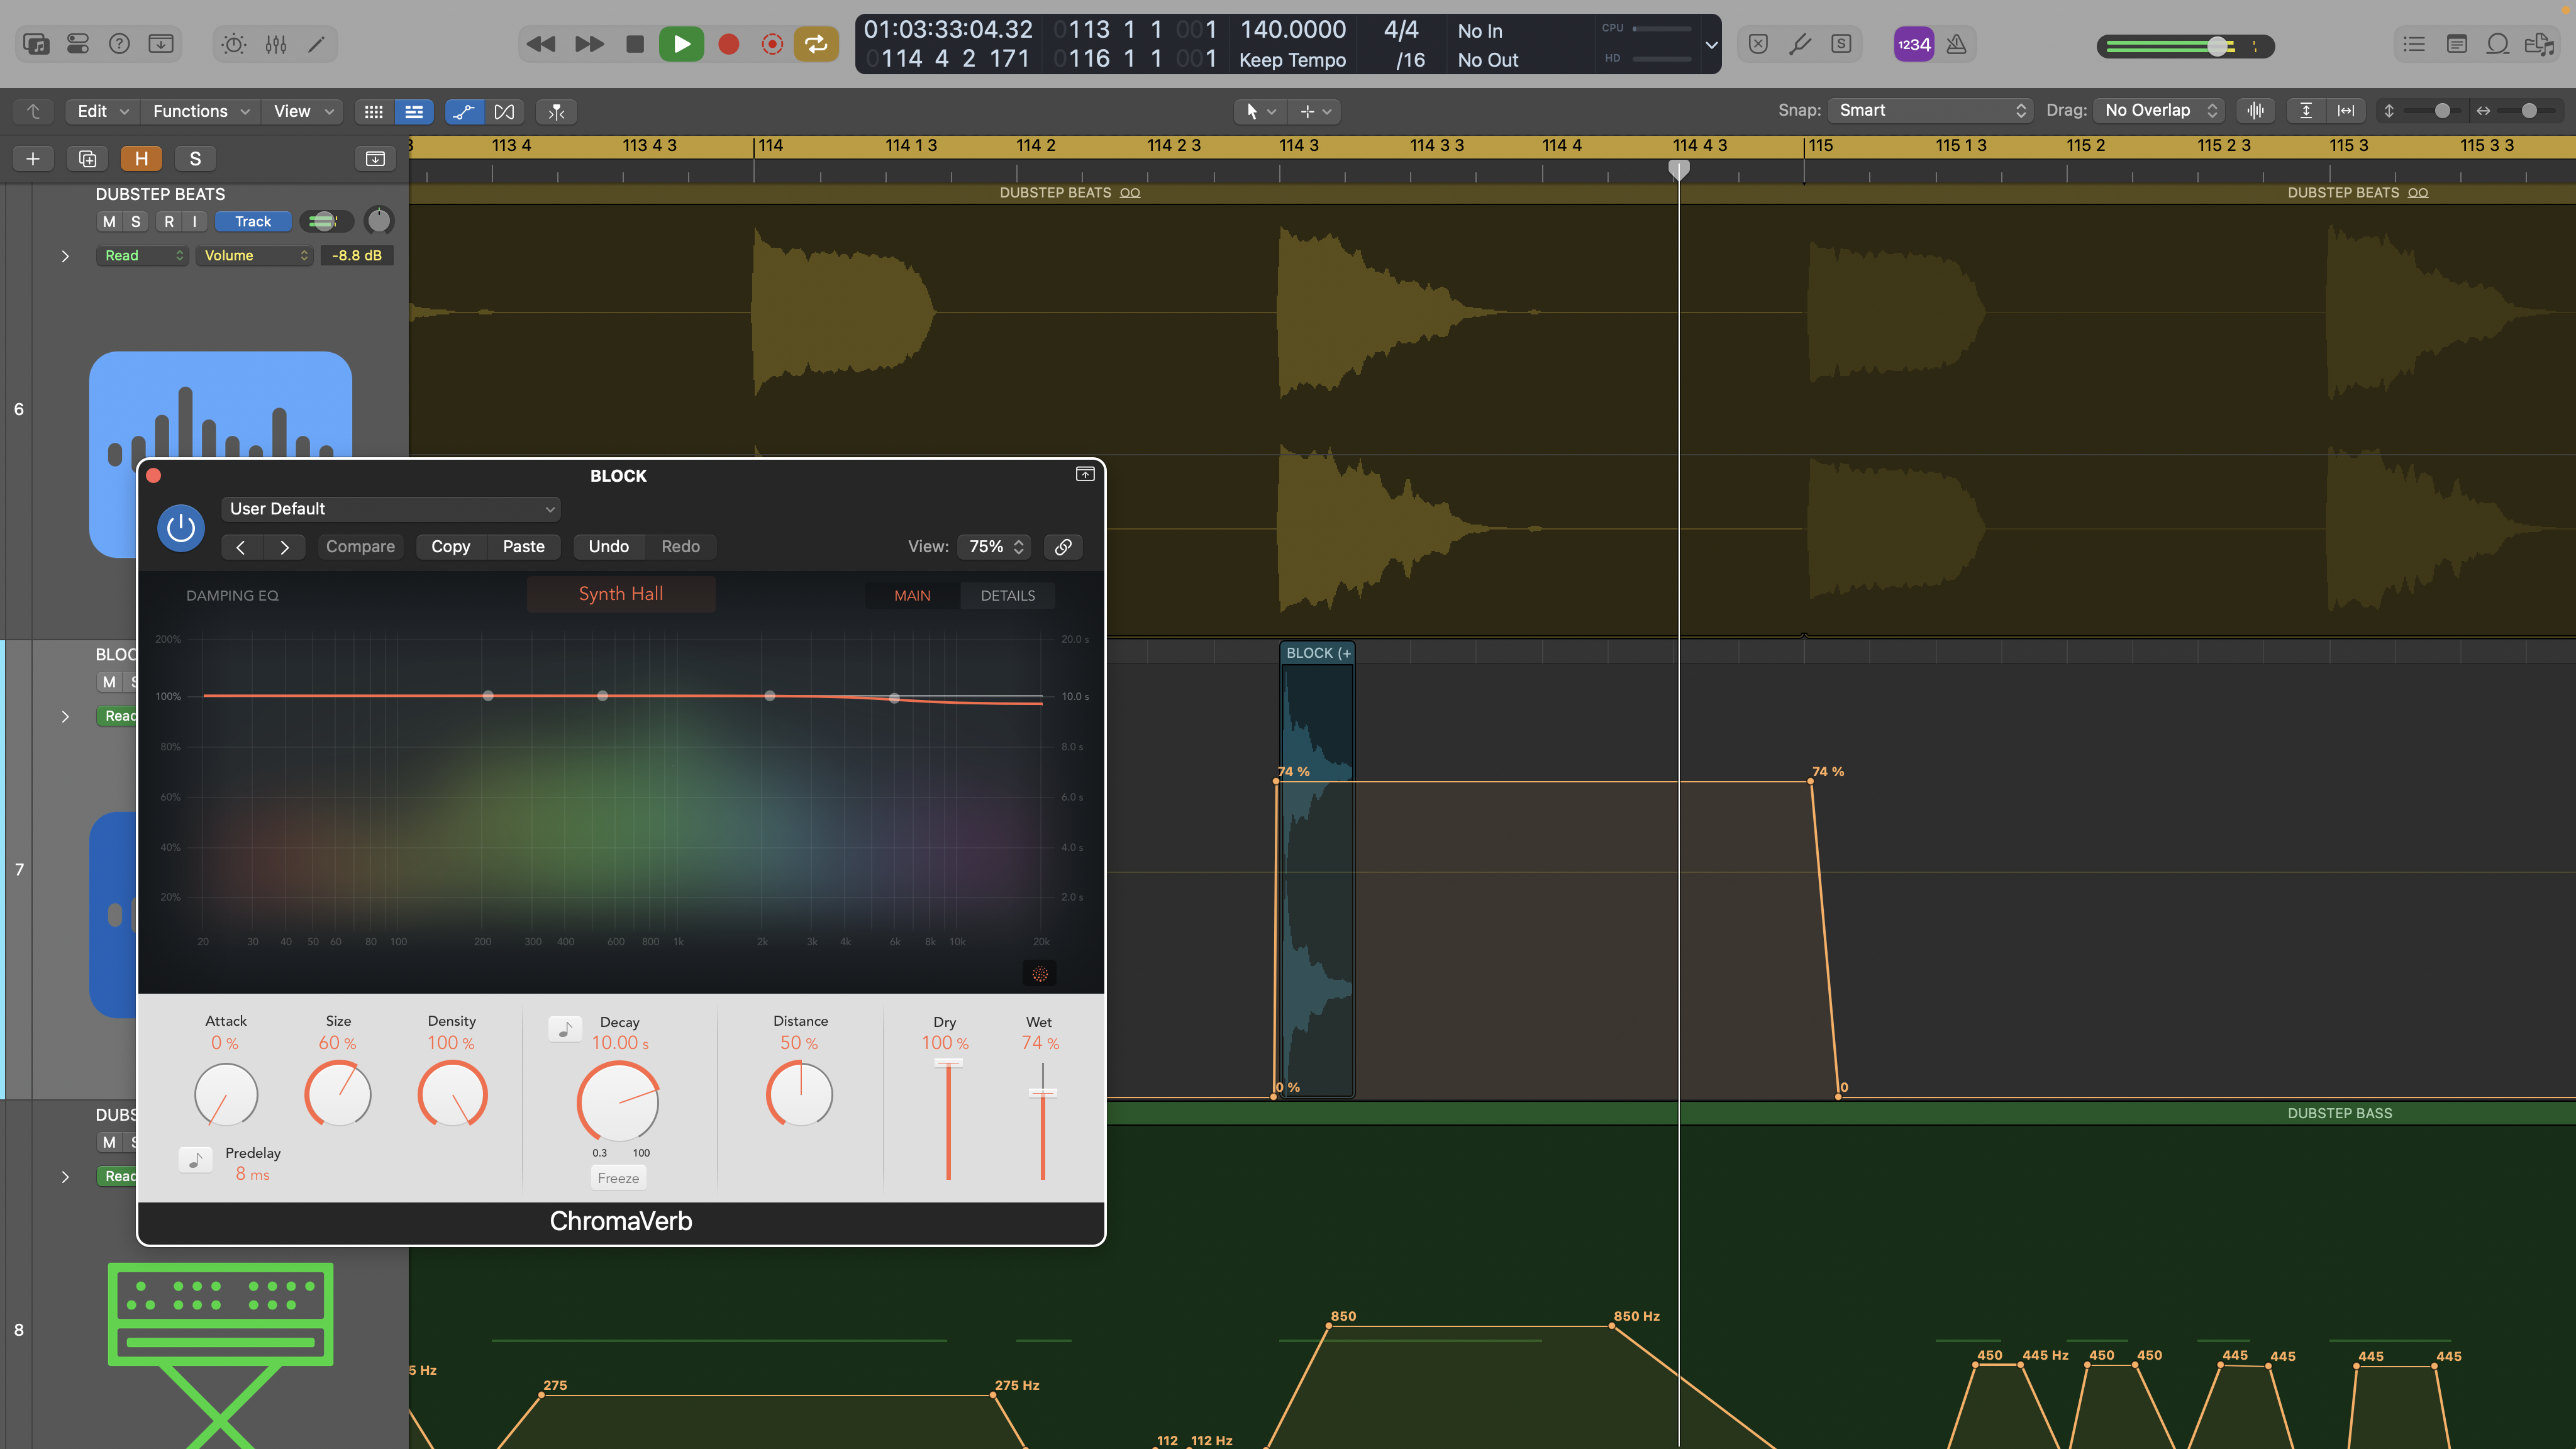Open the User Default preset dropdown
This screenshot has width=2576, height=1449.
click(390, 509)
